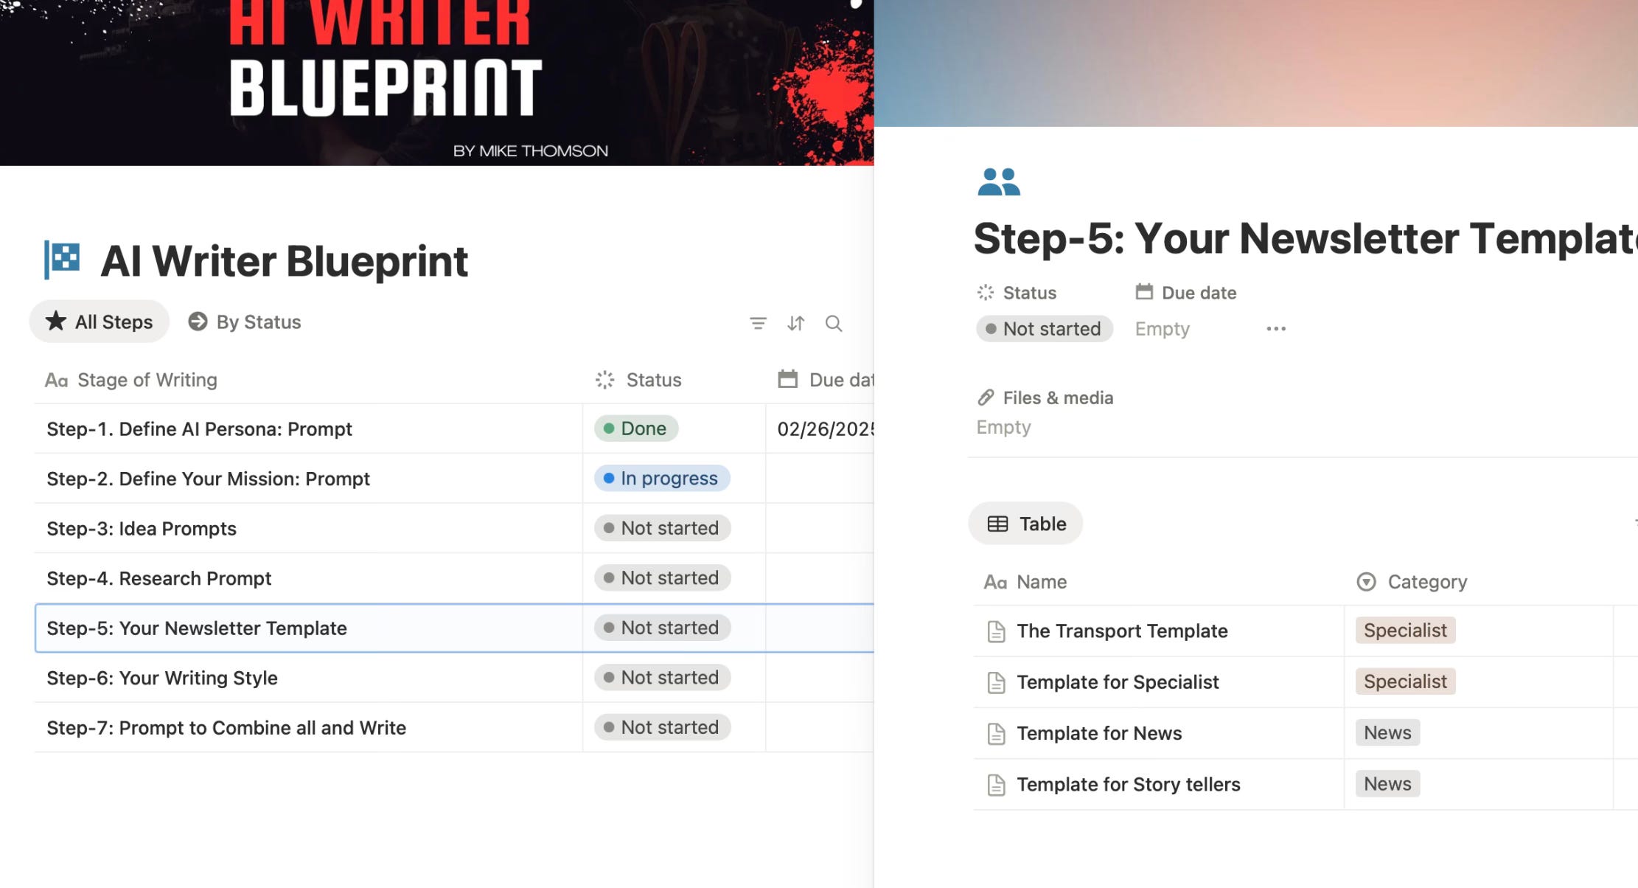1638x888 pixels.
Task: Click the AI Writer Blueprint flag icon
Action: click(63, 260)
